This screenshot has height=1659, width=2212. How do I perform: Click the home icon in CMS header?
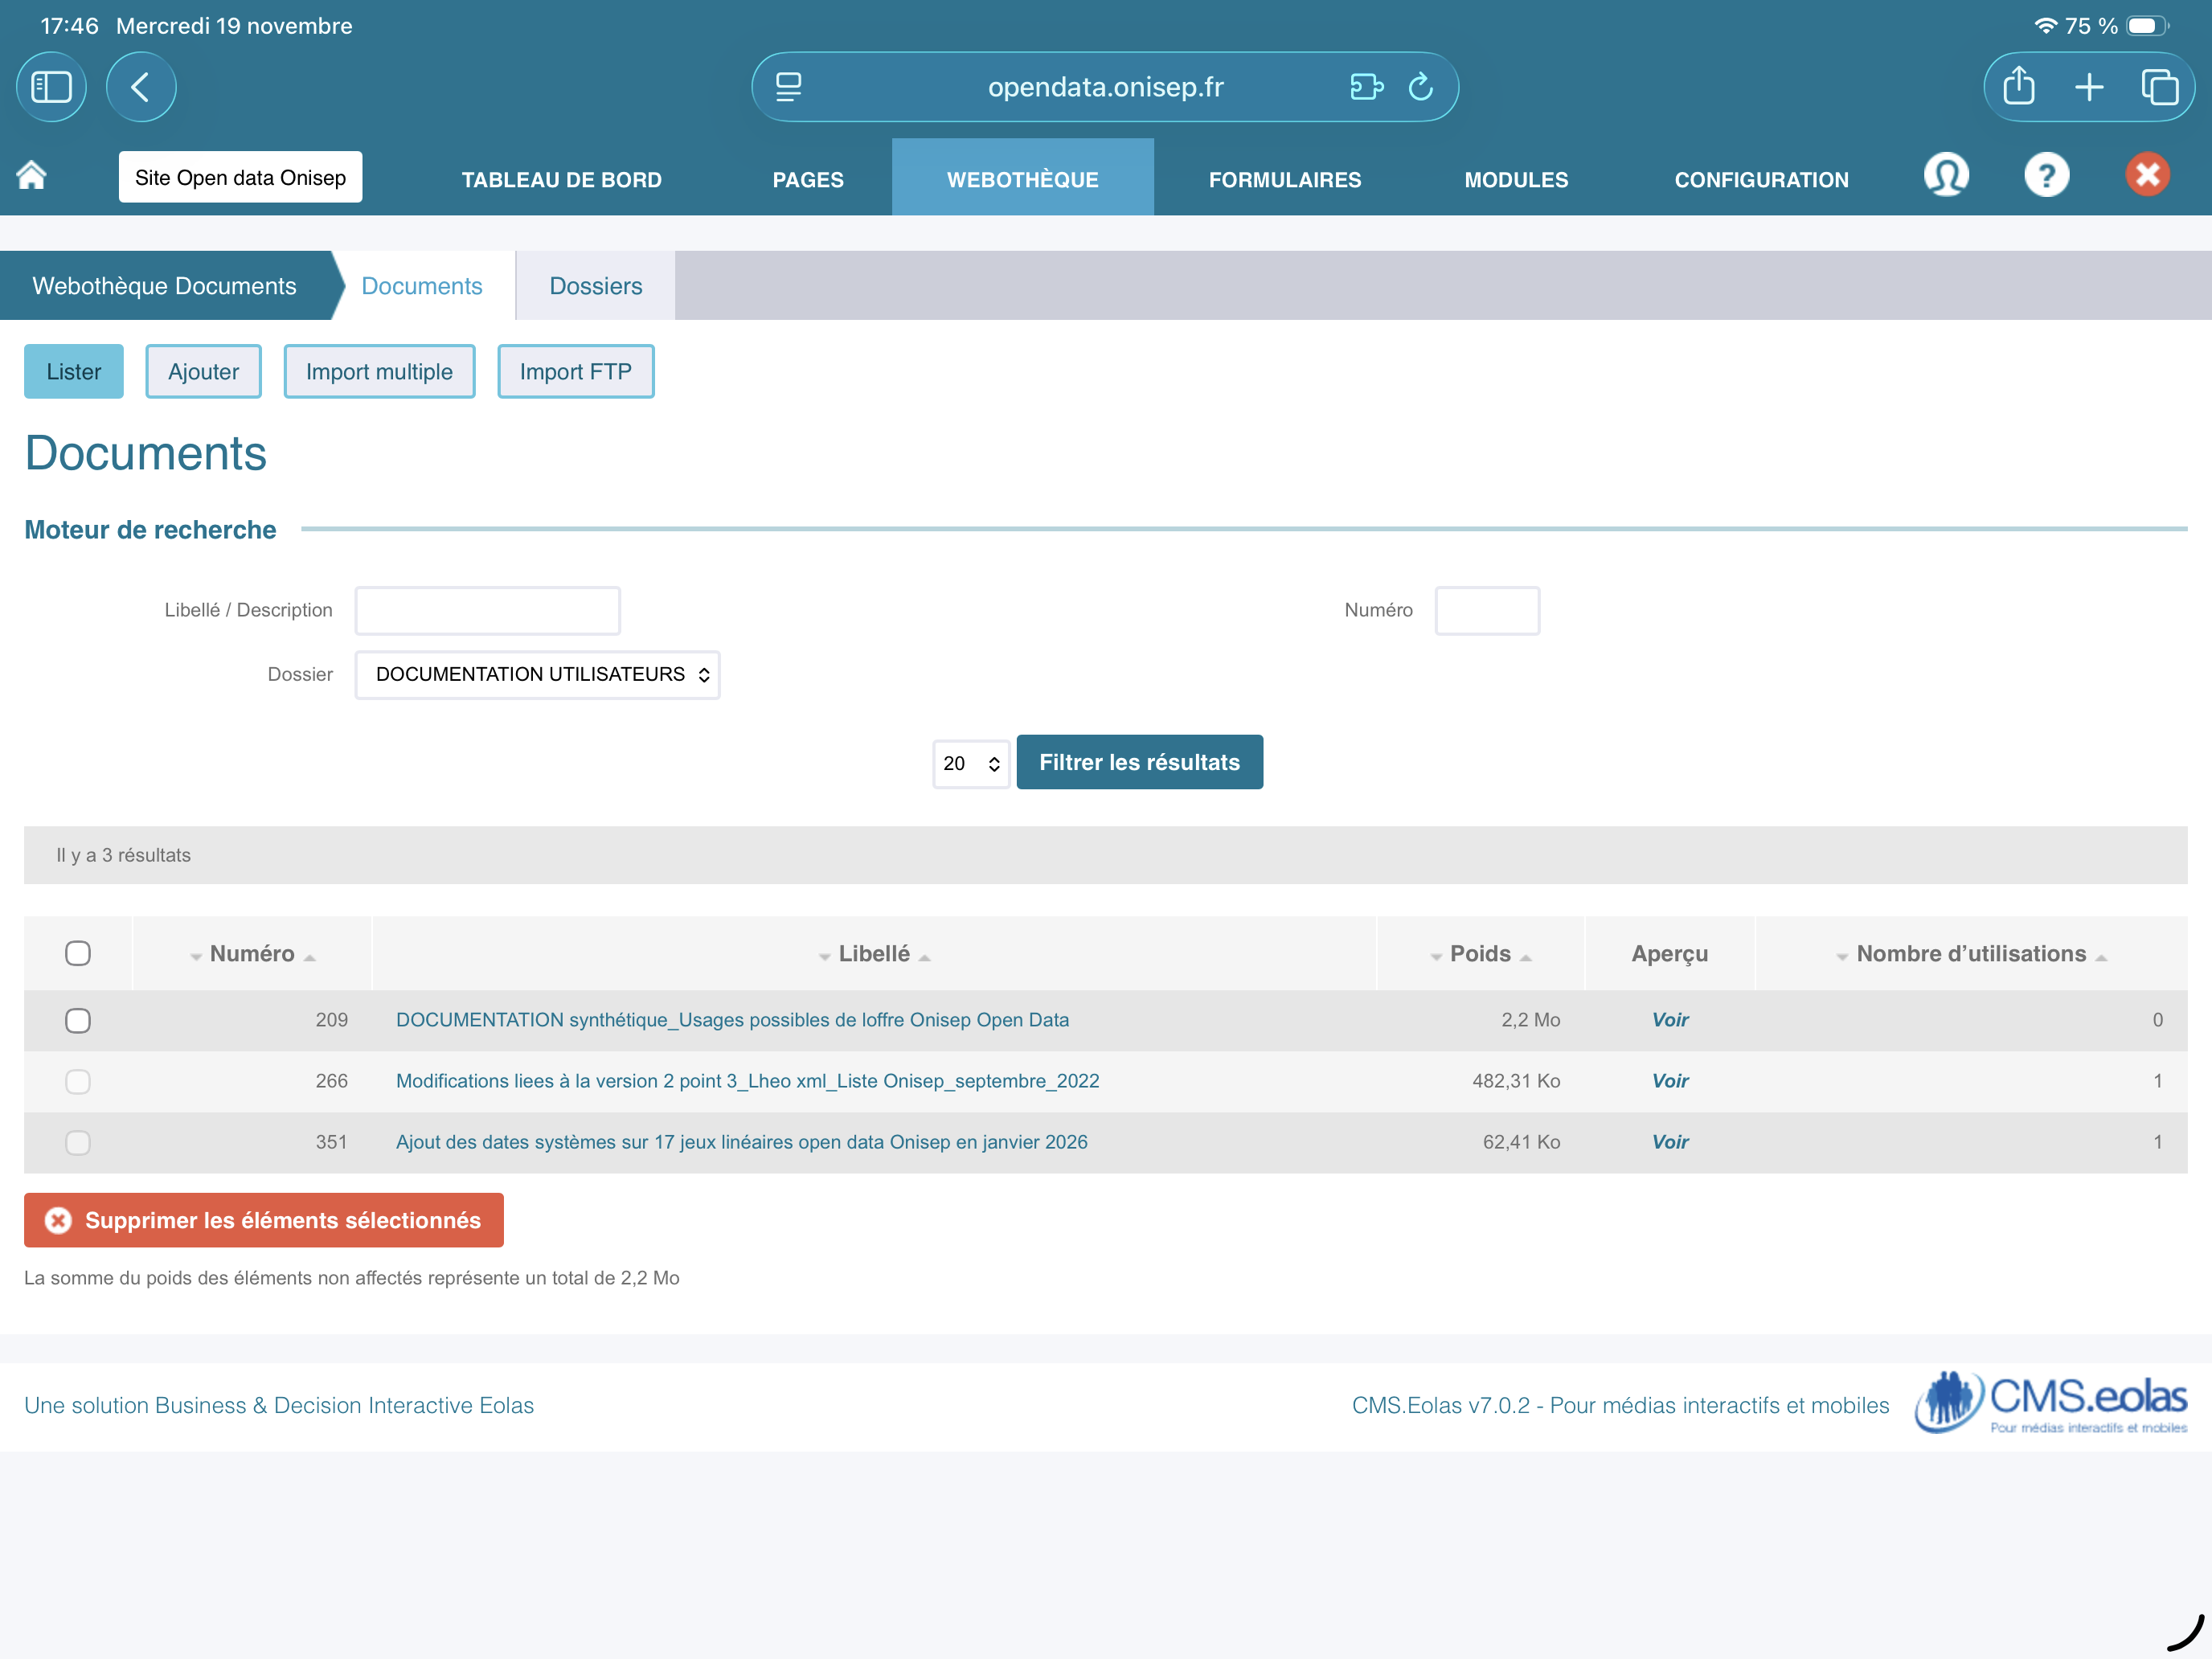[x=32, y=176]
